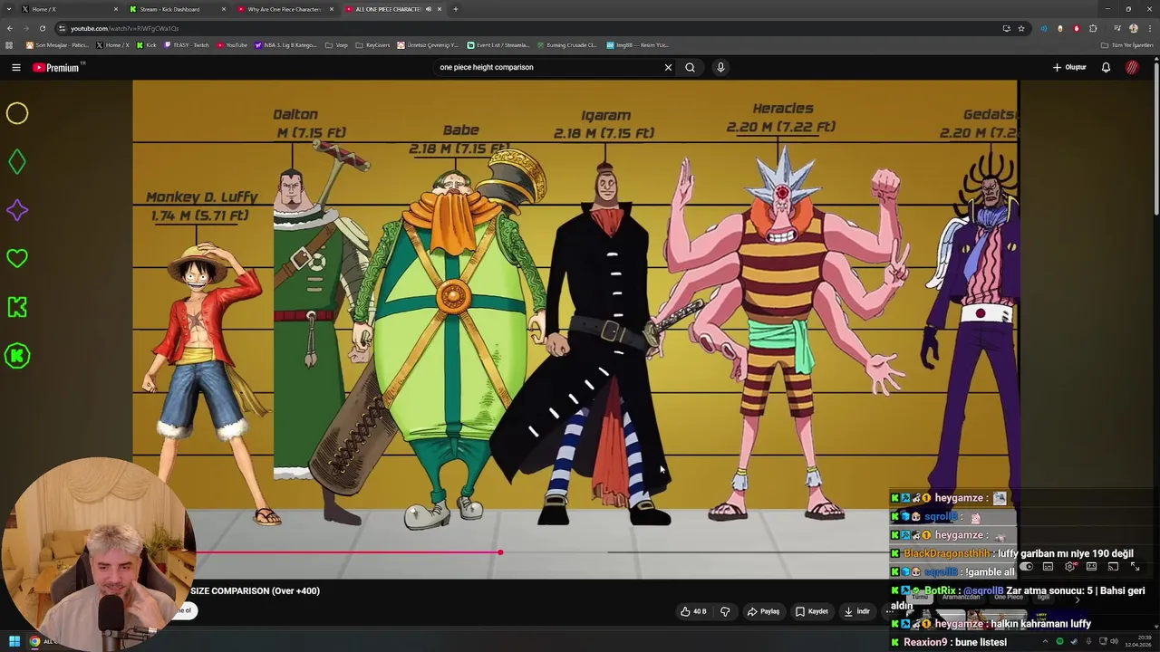1160x652 pixels.
Task: Click the green Kick K logo icon
Action: (x=17, y=307)
